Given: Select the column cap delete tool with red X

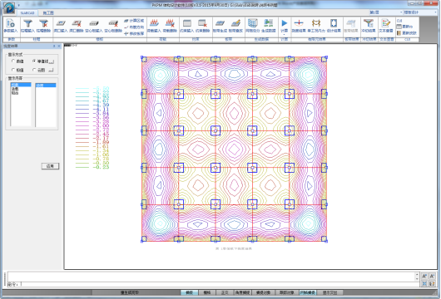Looking at the screenshot, I should point(43,26).
